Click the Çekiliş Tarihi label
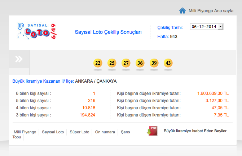This screenshot has height=156, width=242. click(170, 28)
